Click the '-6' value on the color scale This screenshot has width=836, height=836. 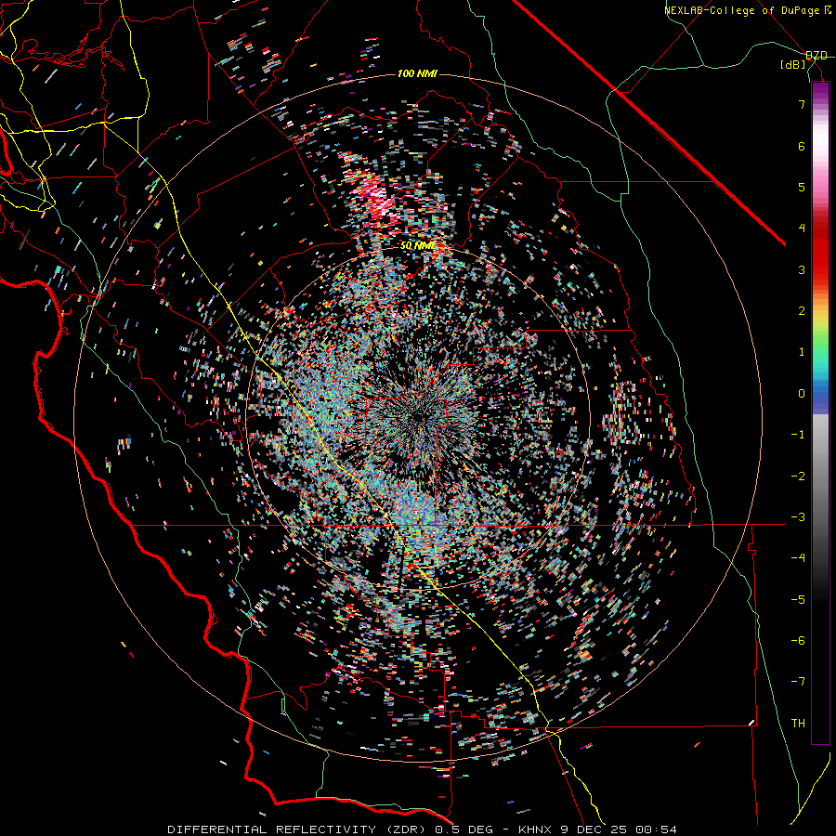click(x=798, y=641)
